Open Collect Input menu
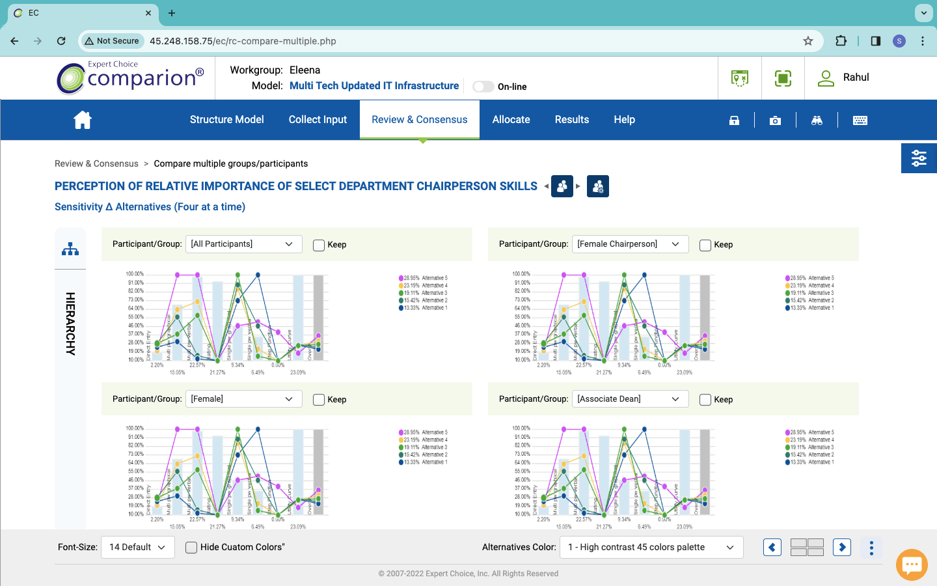Viewport: 937px width, 586px height. coord(318,120)
